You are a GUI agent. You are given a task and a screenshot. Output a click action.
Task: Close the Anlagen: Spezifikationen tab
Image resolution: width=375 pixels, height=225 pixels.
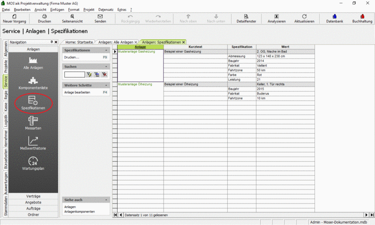[x=184, y=42]
